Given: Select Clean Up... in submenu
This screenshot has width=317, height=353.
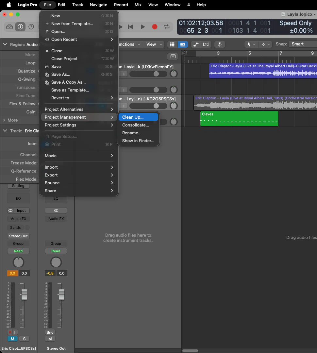Looking at the screenshot, I should tap(138, 117).
